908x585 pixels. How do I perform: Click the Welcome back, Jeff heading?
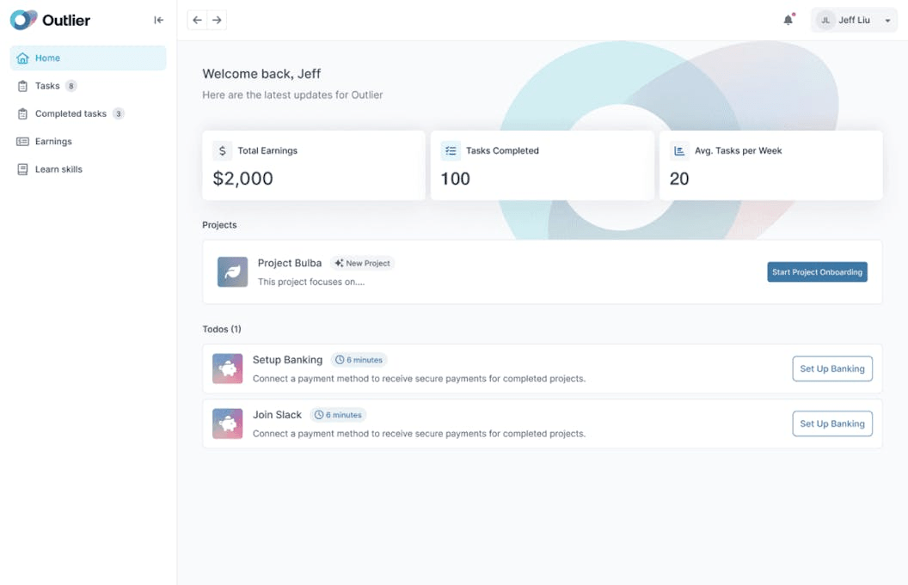261,74
